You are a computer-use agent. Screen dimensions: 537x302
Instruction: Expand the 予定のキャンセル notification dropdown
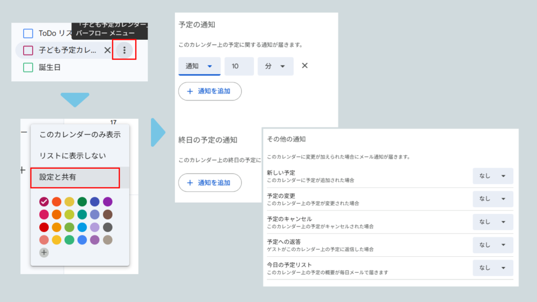(x=492, y=222)
